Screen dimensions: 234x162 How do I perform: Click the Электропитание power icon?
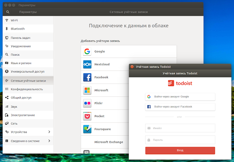(7, 115)
